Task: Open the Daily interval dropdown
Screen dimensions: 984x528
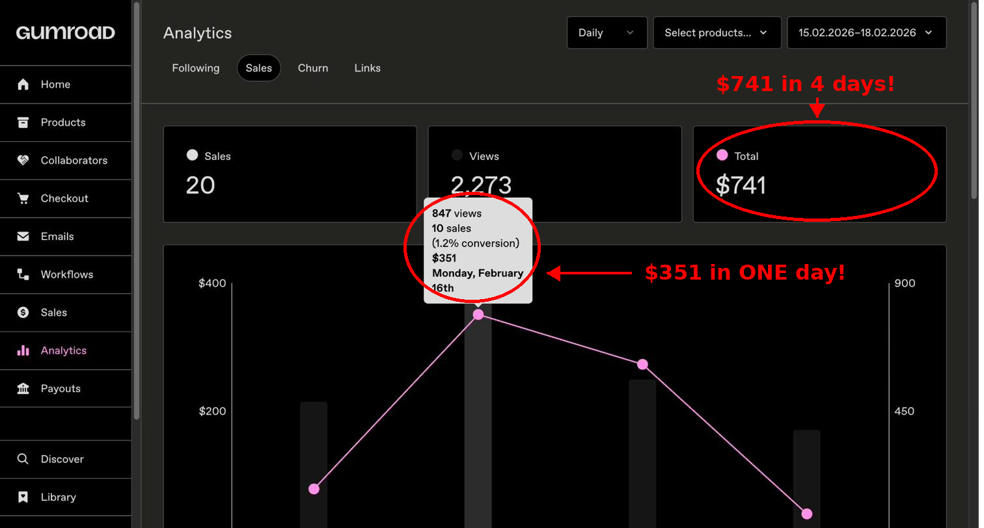Action: (606, 33)
